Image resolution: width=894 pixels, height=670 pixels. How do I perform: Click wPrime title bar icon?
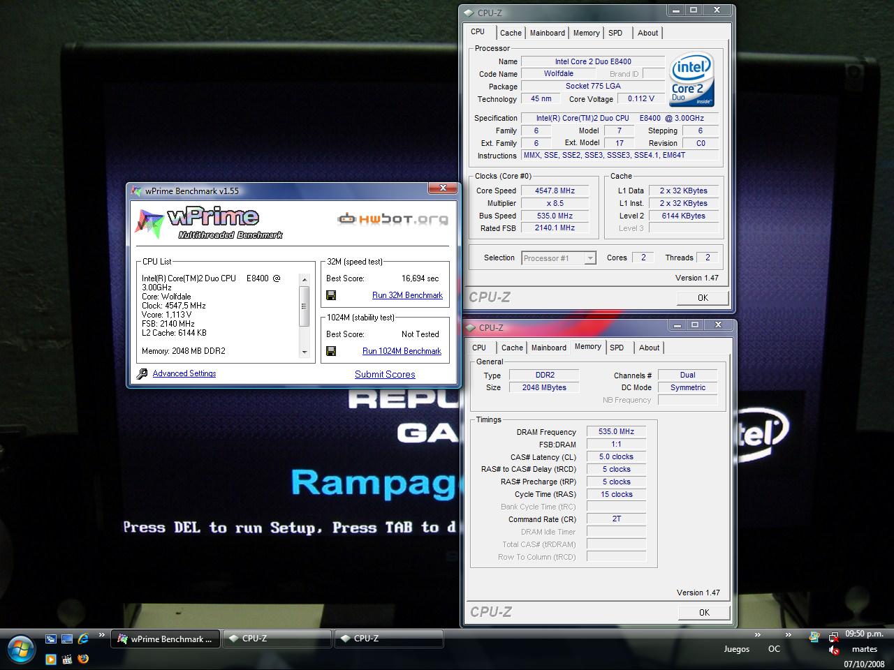137,191
